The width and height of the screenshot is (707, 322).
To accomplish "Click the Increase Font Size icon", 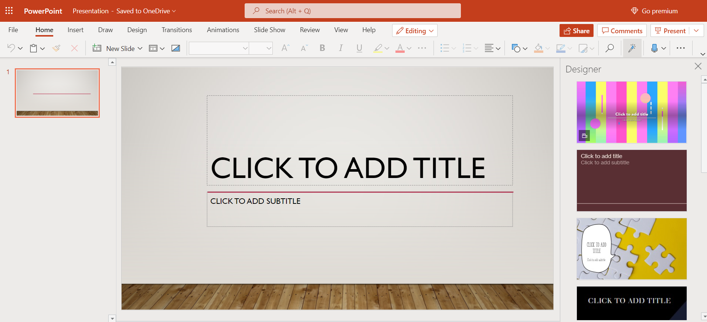I will click(285, 48).
